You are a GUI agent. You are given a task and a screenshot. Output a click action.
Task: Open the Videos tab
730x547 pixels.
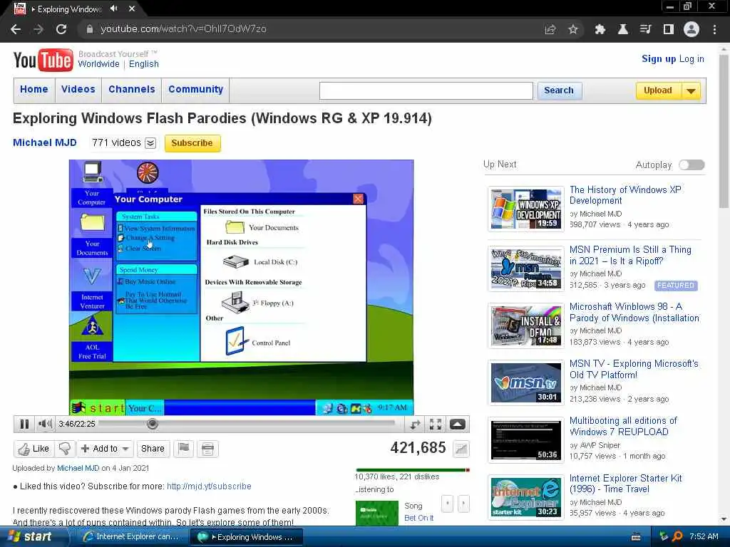click(78, 90)
